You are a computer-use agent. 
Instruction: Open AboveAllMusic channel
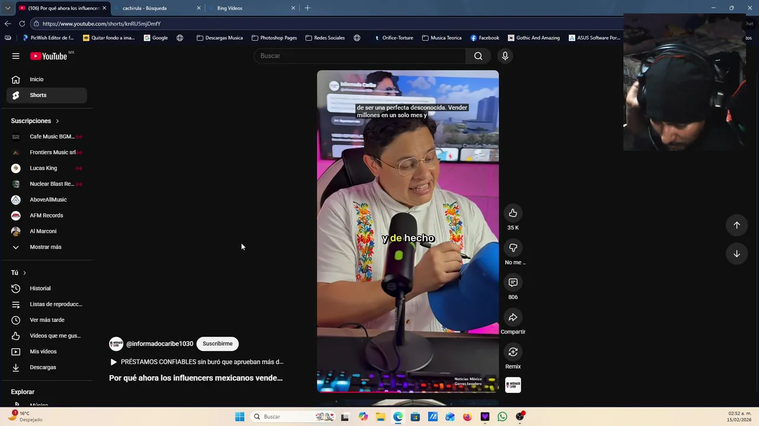coord(46,199)
